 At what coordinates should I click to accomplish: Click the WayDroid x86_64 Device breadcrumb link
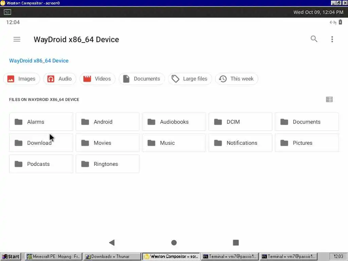(x=39, y=60)
